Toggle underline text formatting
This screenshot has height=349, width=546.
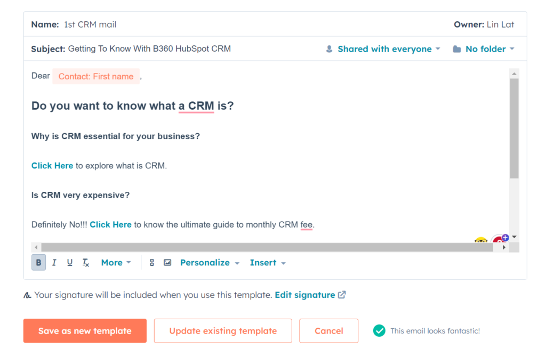click(x=69, y=263)
